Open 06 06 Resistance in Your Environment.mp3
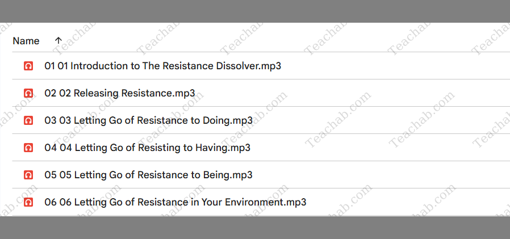The height and width of the screenshot is (239, 510). click(175, 203)
